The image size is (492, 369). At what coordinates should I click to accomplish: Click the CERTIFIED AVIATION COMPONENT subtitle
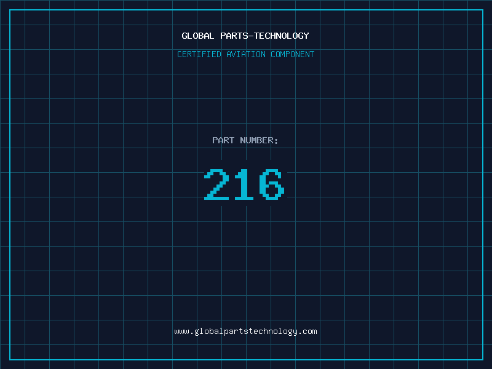(245, 54)
